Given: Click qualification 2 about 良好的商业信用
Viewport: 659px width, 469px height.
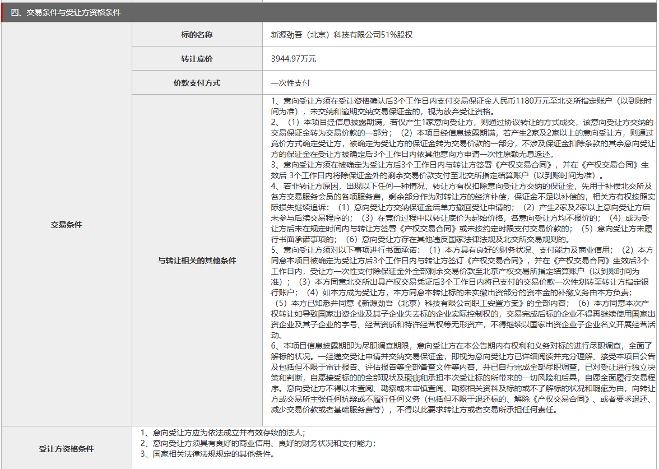Looking at the screenshot, I should 258,443.
